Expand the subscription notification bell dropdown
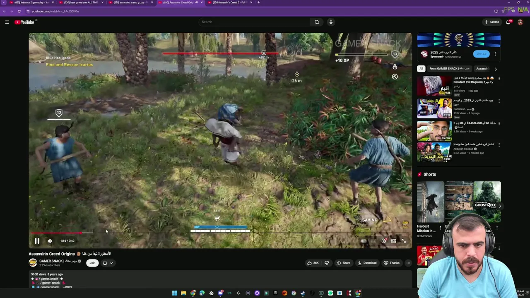Viewport: 530px width, 298px height. click(108, 263)
